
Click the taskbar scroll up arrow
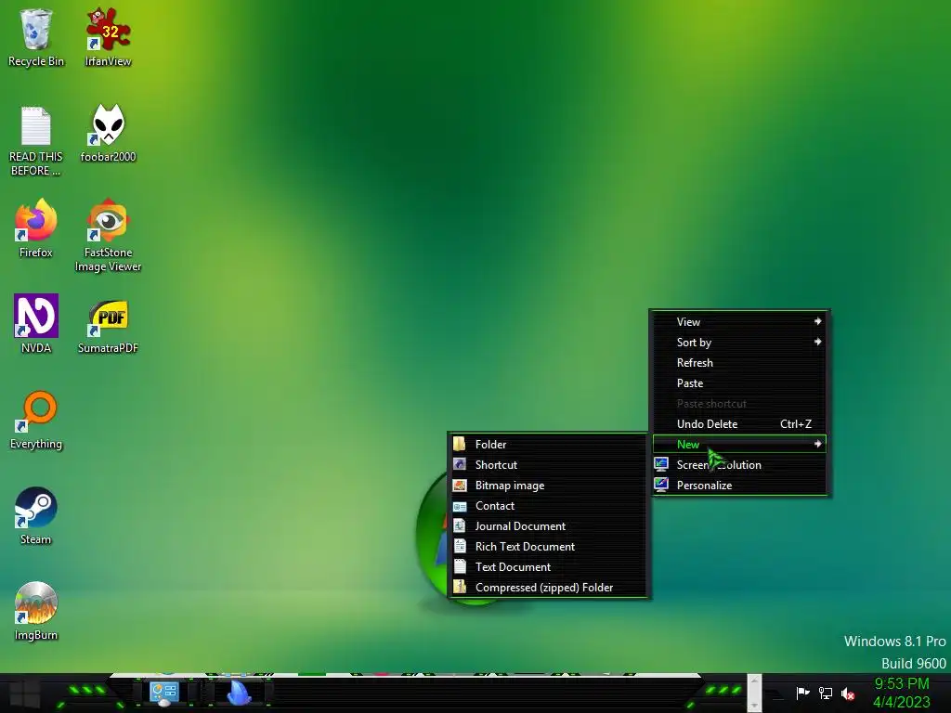click(754, 681)
